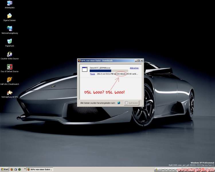Close the Downloads window
Viewport: 215px width, 172px height.
pyautogui.click(x=141, y=60)
